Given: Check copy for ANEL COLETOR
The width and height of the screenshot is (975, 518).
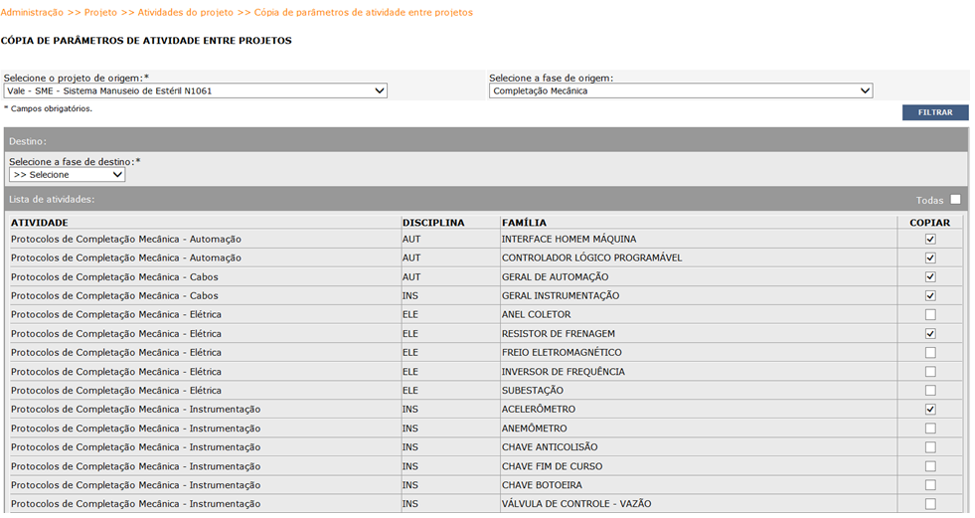Looking at the screenshot, I should click(930, 314).
